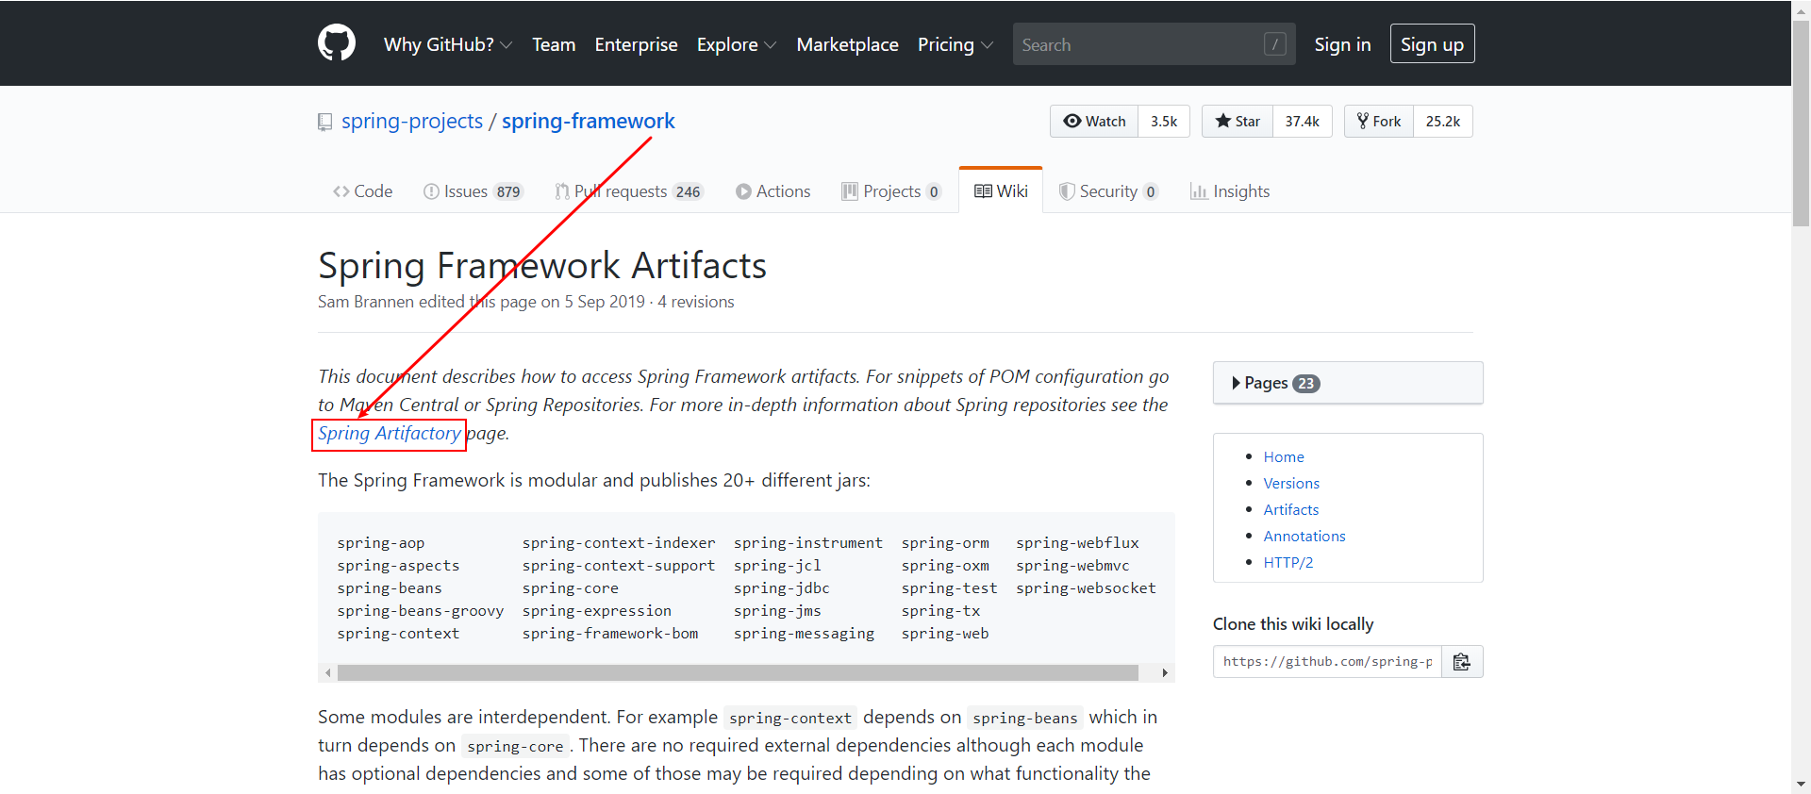This screenshot has height=794, width=1811.
Task: Open the spring-framework repository link
Action: click(589, 121)
